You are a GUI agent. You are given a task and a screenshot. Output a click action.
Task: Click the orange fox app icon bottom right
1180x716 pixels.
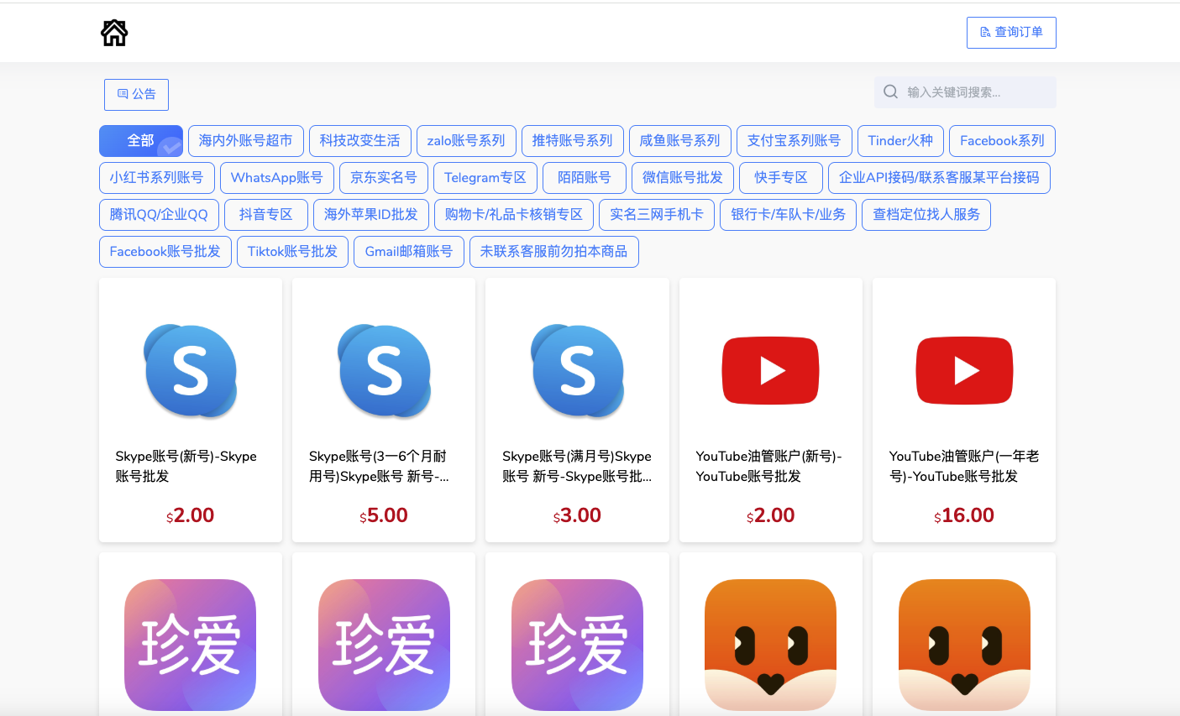(963, 645)
